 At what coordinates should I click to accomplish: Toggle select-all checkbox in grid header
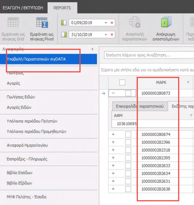point(122,82)
